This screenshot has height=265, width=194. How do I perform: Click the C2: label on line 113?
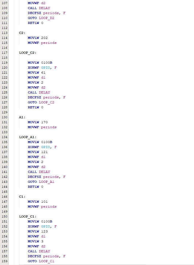point(22,33)
